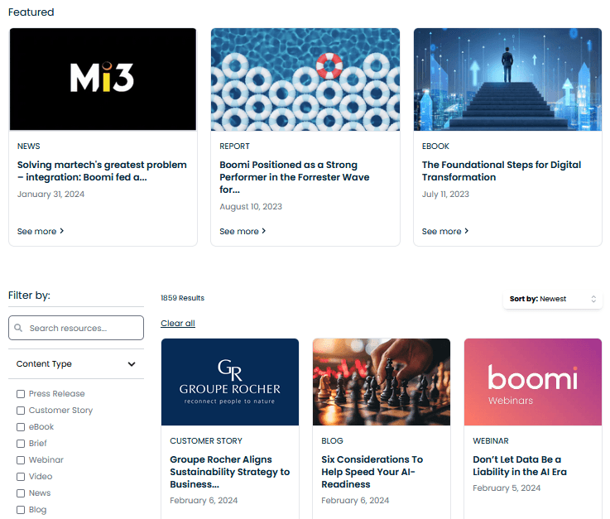610x519 pixels.
Task: Enable the Customer Story filter
Action: click(21, 411)
